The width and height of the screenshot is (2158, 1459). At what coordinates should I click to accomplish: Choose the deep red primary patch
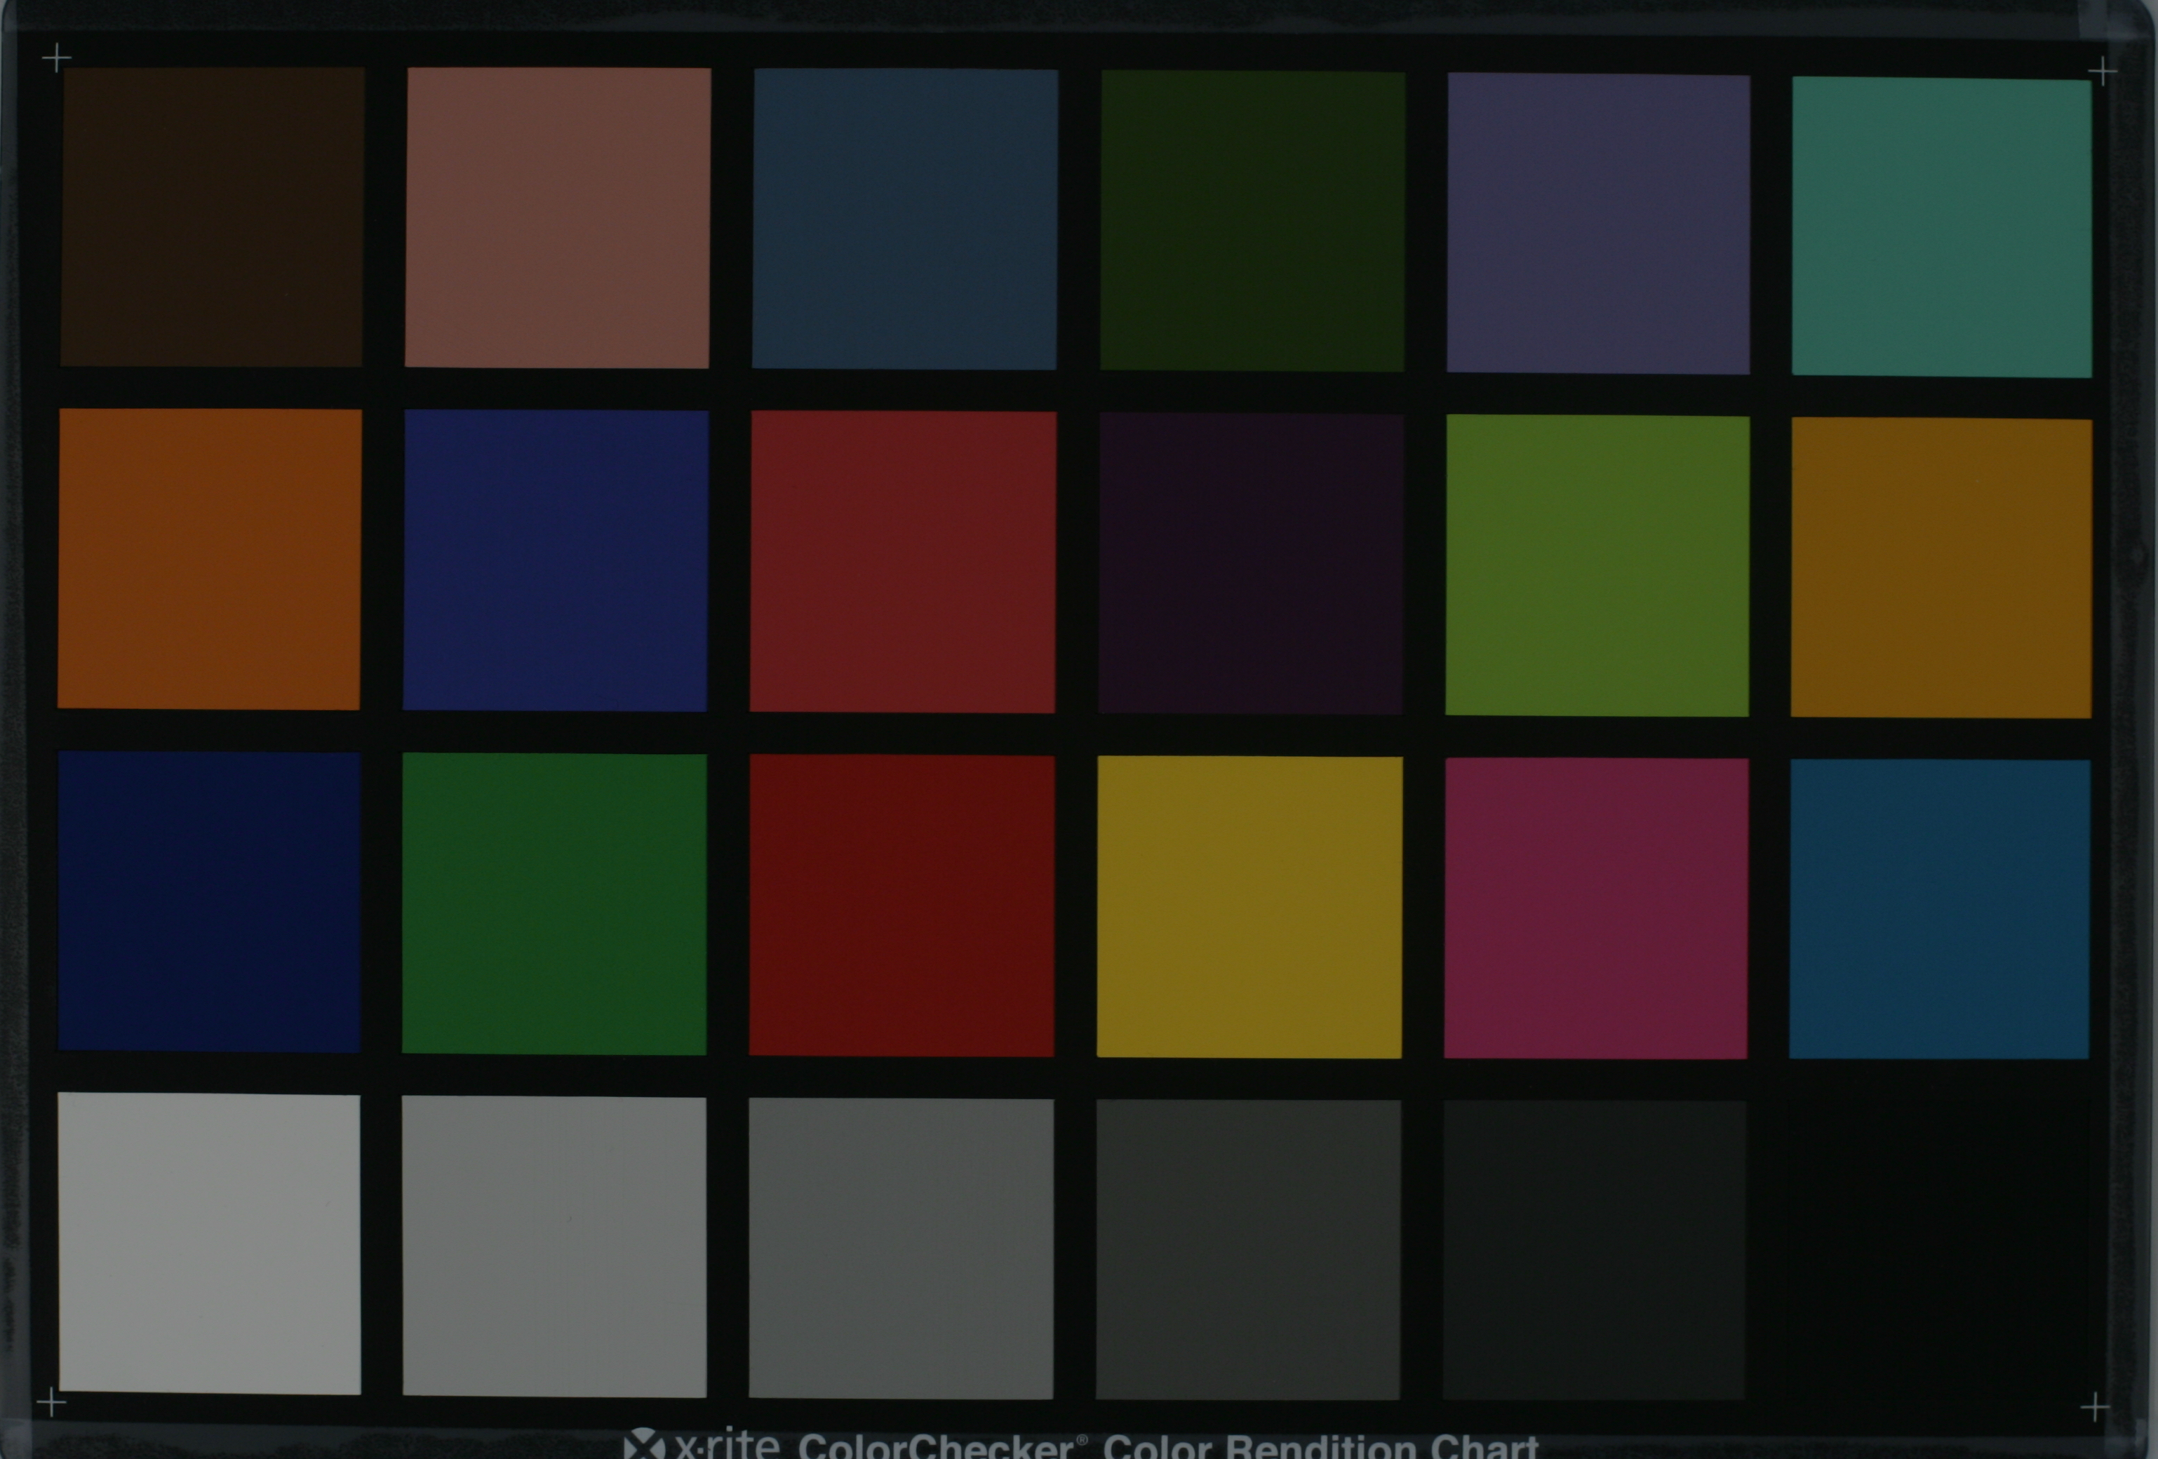[902, 906]
